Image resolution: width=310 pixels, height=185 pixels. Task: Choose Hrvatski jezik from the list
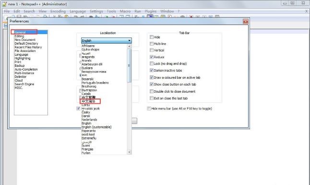(91, 109)
